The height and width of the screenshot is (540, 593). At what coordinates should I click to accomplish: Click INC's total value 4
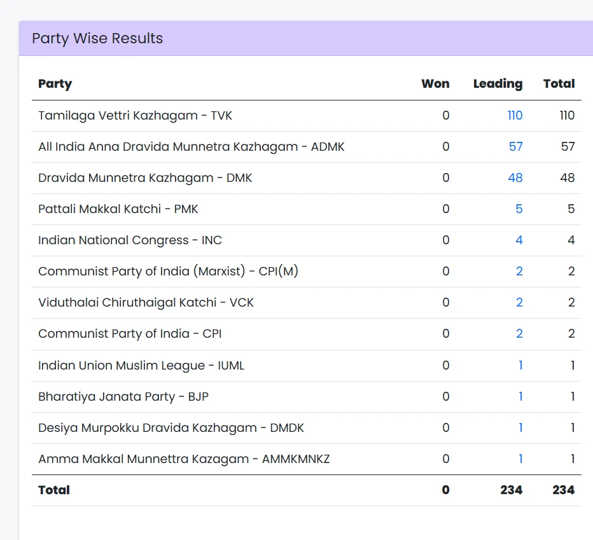coord(571,240)
